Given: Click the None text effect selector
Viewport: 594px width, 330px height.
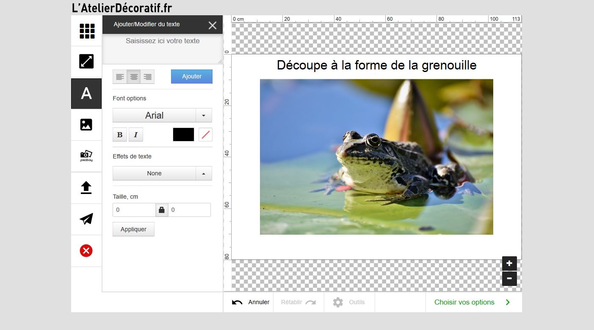Looking at the screenshot, I should click(154, 173).
